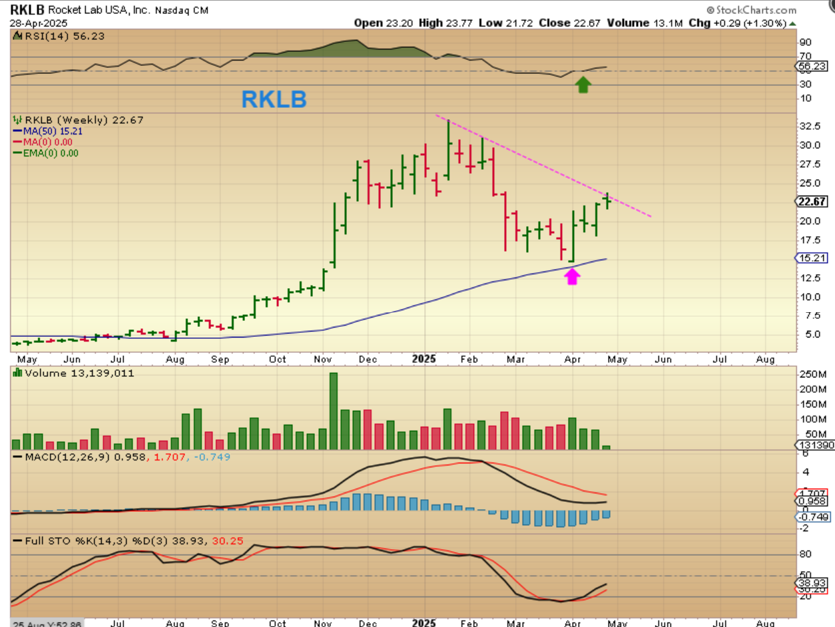Image resolution: width=835 pixels, height=627 pixels.
Task: Click the 'Rocket Lab USA, Inc.' company name
Action: [99, 10]
